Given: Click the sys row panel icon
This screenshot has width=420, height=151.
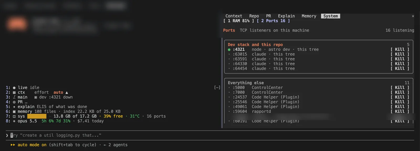Looking at the screenshot, I should click(14, 116).
